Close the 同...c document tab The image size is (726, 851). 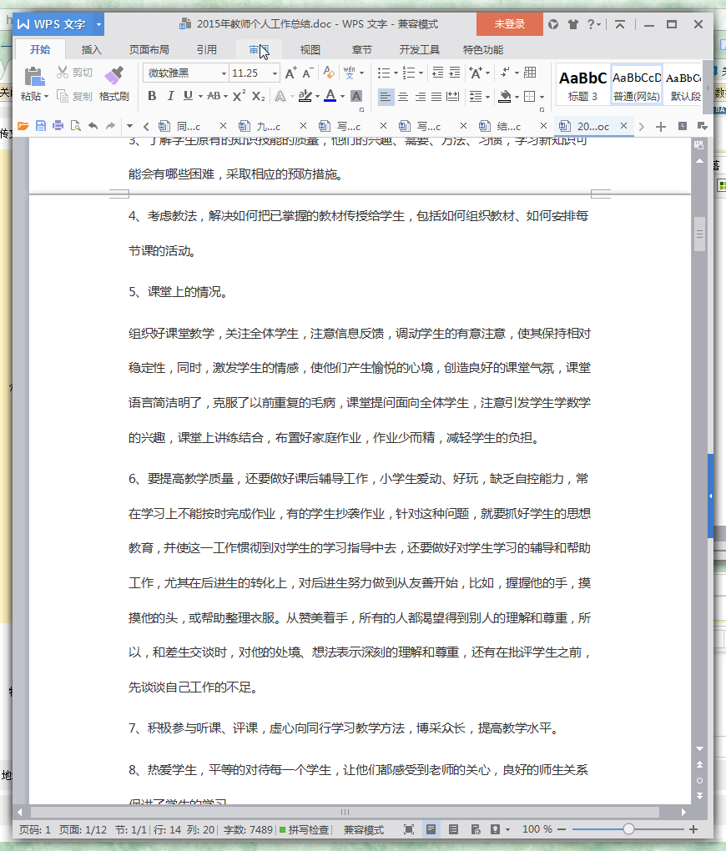[x=223, y=126]
